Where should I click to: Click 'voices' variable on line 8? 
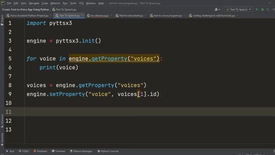(36, 85)
